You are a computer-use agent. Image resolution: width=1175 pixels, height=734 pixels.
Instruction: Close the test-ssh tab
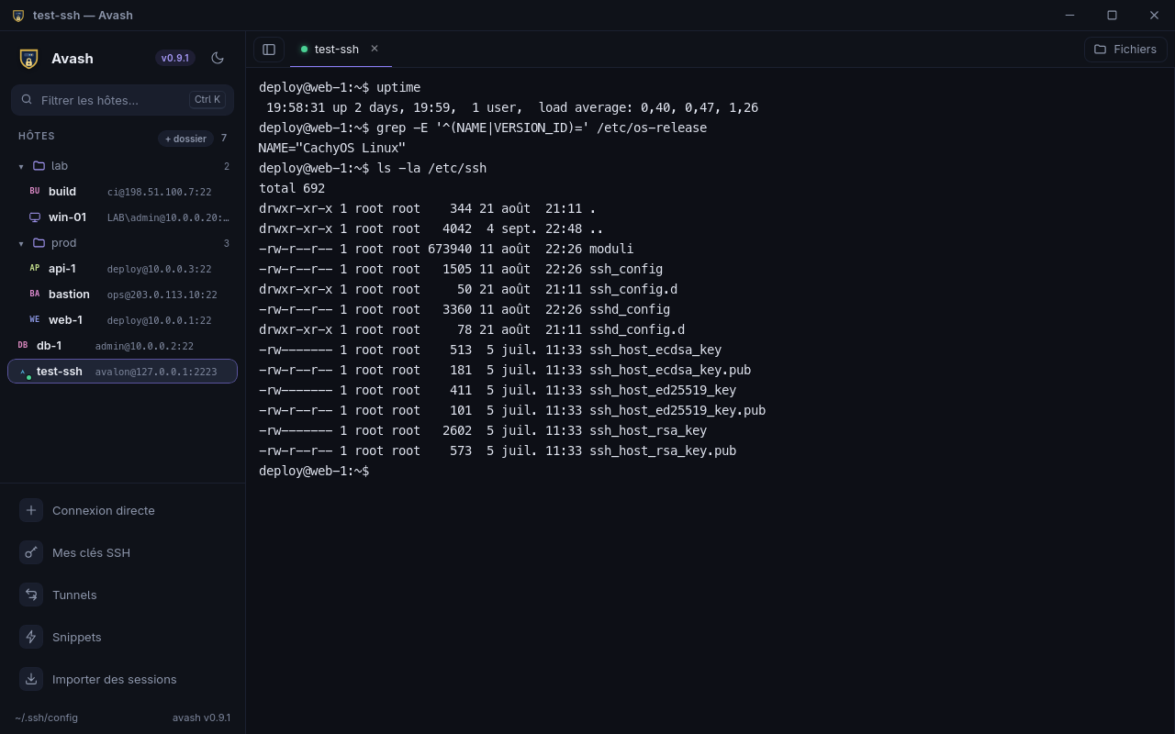click(x=375, y=49)
